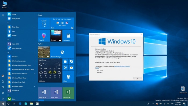Image resolution: width=188 pixels, height=106 pixels.
Task: Open the Twitter live tile photo
Action: (44, 52)
